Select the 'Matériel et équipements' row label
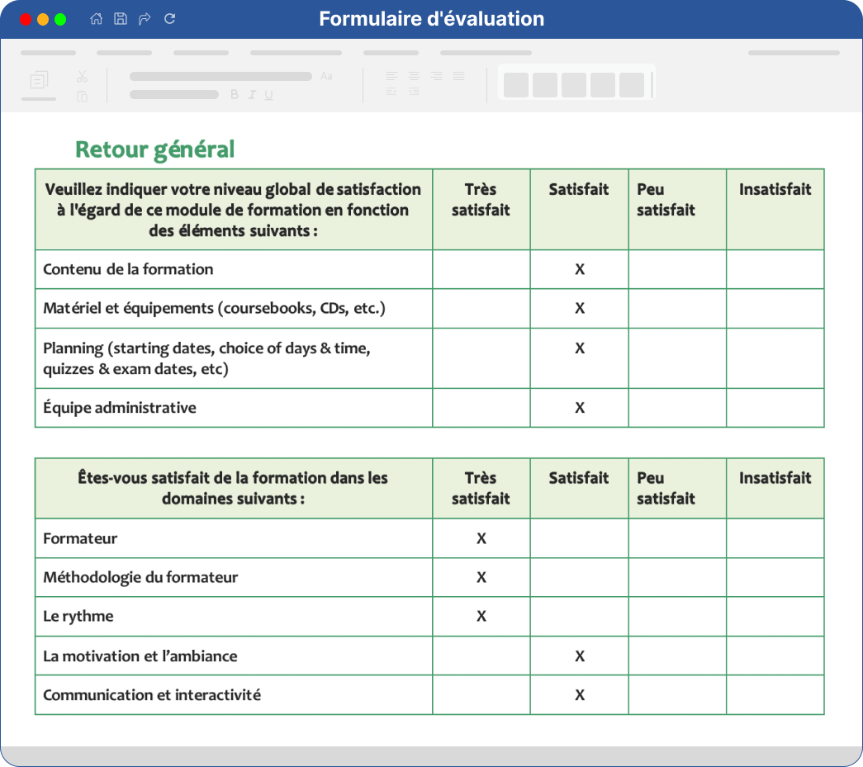 pyautogui.click(x=214, y=308)
